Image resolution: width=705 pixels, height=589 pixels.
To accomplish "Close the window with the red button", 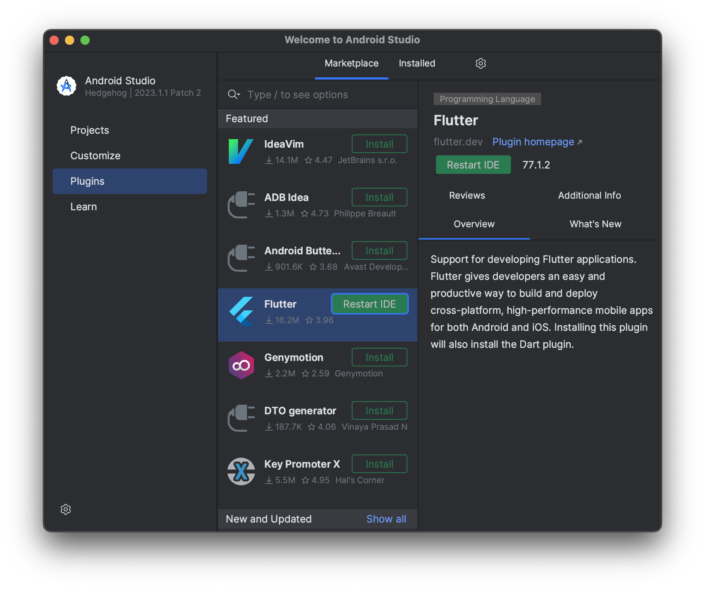I will [54, 40].
